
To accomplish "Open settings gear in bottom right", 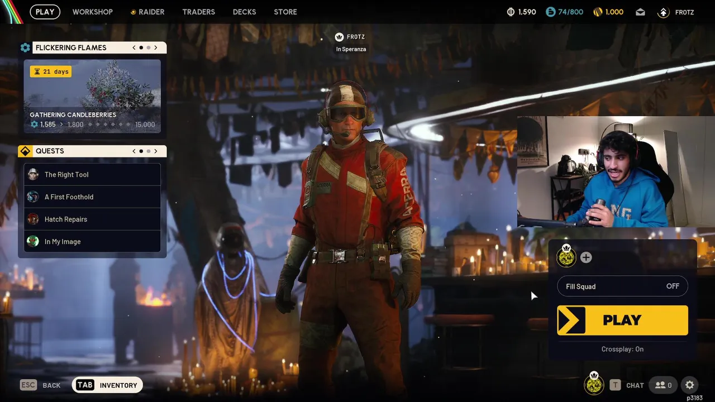I will click(x=690, y=385).
